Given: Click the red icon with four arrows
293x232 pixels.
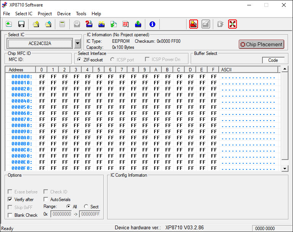Looking at the screenshot, I should [233, 24].
